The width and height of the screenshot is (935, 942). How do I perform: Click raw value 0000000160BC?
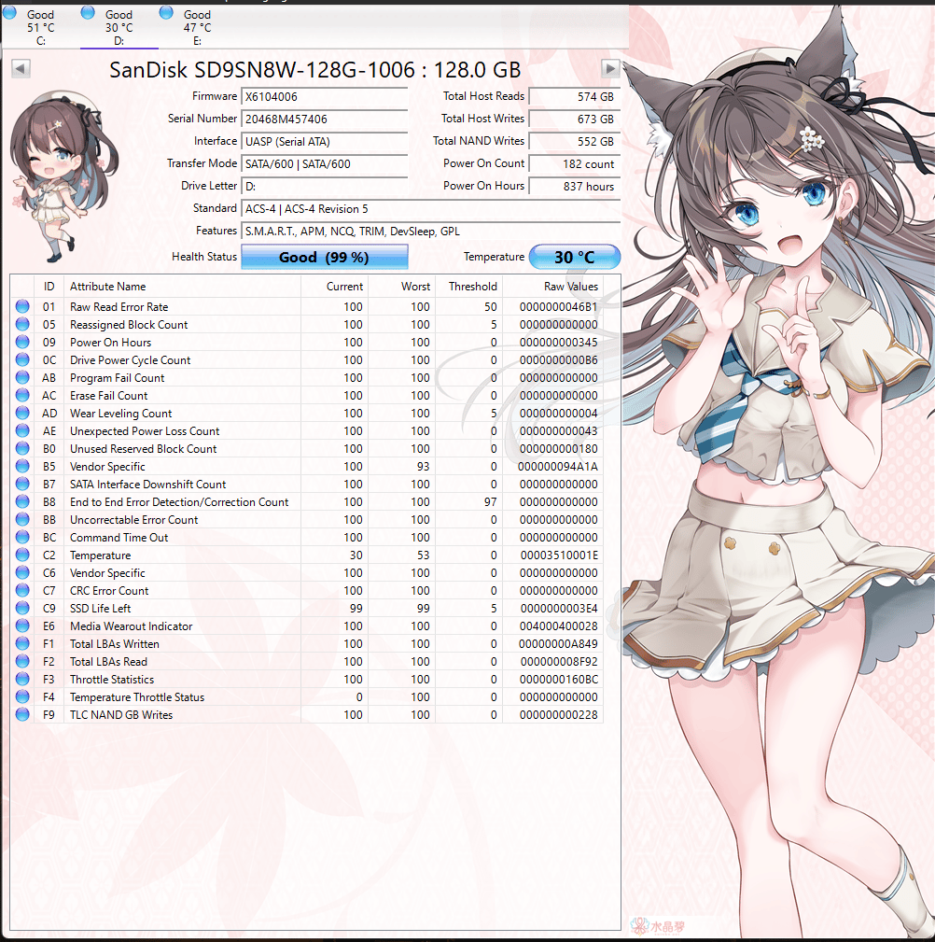[558, 679]
